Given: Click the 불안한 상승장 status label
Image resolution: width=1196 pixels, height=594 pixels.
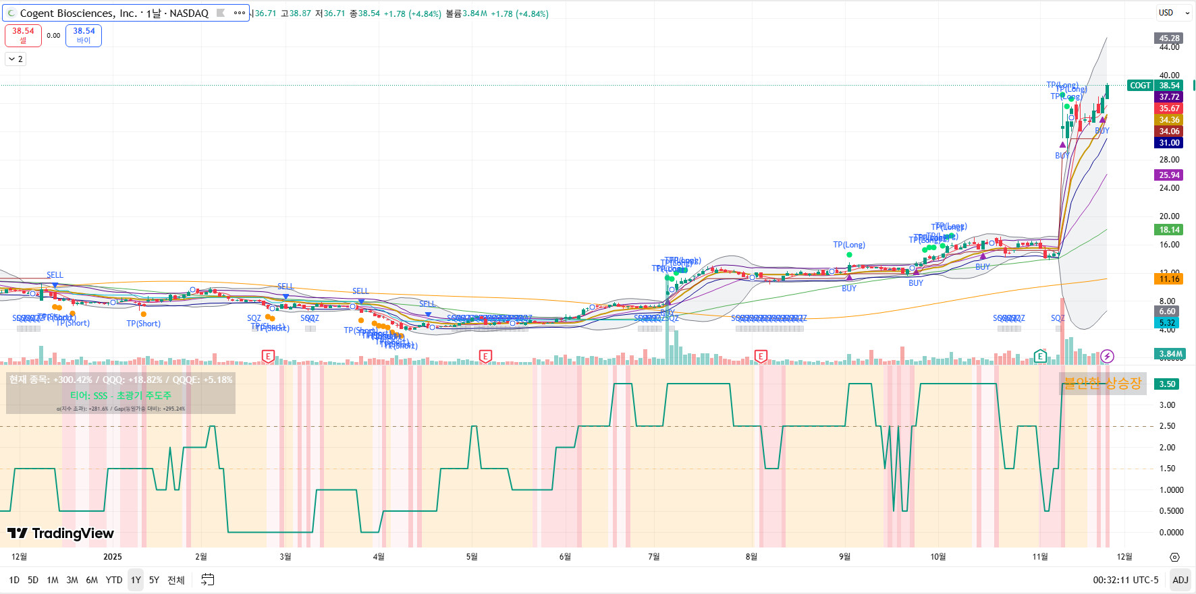Looking at the screenshot, I should [1103, 384].
